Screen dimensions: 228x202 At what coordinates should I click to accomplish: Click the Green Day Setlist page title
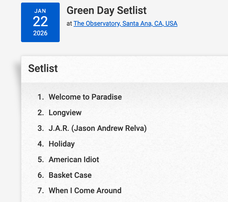[x=107, y=11]
